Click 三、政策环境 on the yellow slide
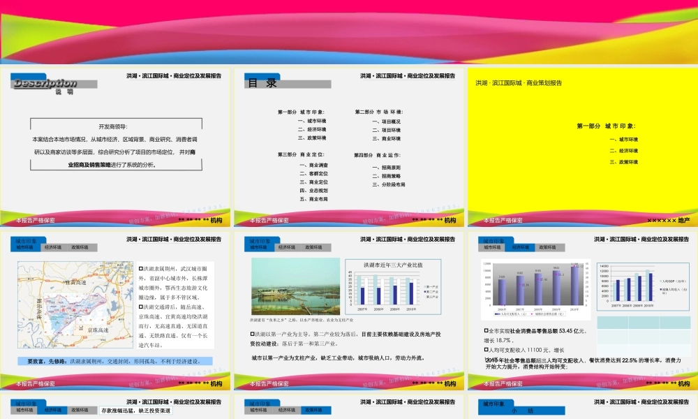 623,162
